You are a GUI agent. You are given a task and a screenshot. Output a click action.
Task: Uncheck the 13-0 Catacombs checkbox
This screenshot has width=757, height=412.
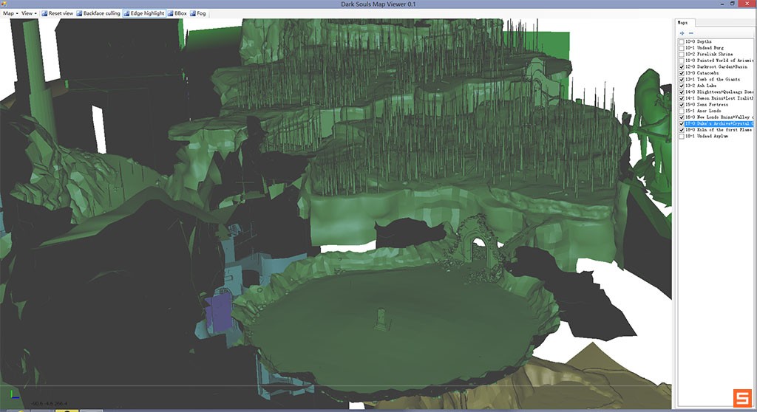[x=682, y=73]
